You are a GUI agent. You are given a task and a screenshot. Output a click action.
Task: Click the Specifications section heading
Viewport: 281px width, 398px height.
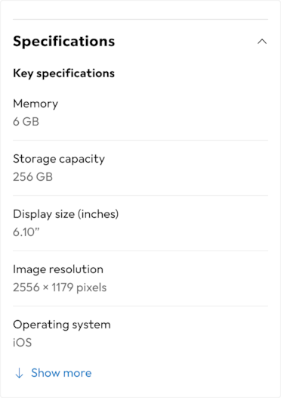64,41
